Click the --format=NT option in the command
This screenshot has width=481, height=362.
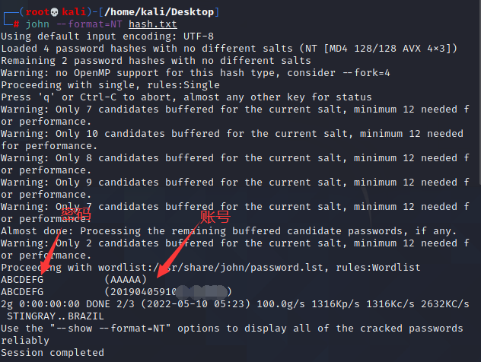click(91, 24)
